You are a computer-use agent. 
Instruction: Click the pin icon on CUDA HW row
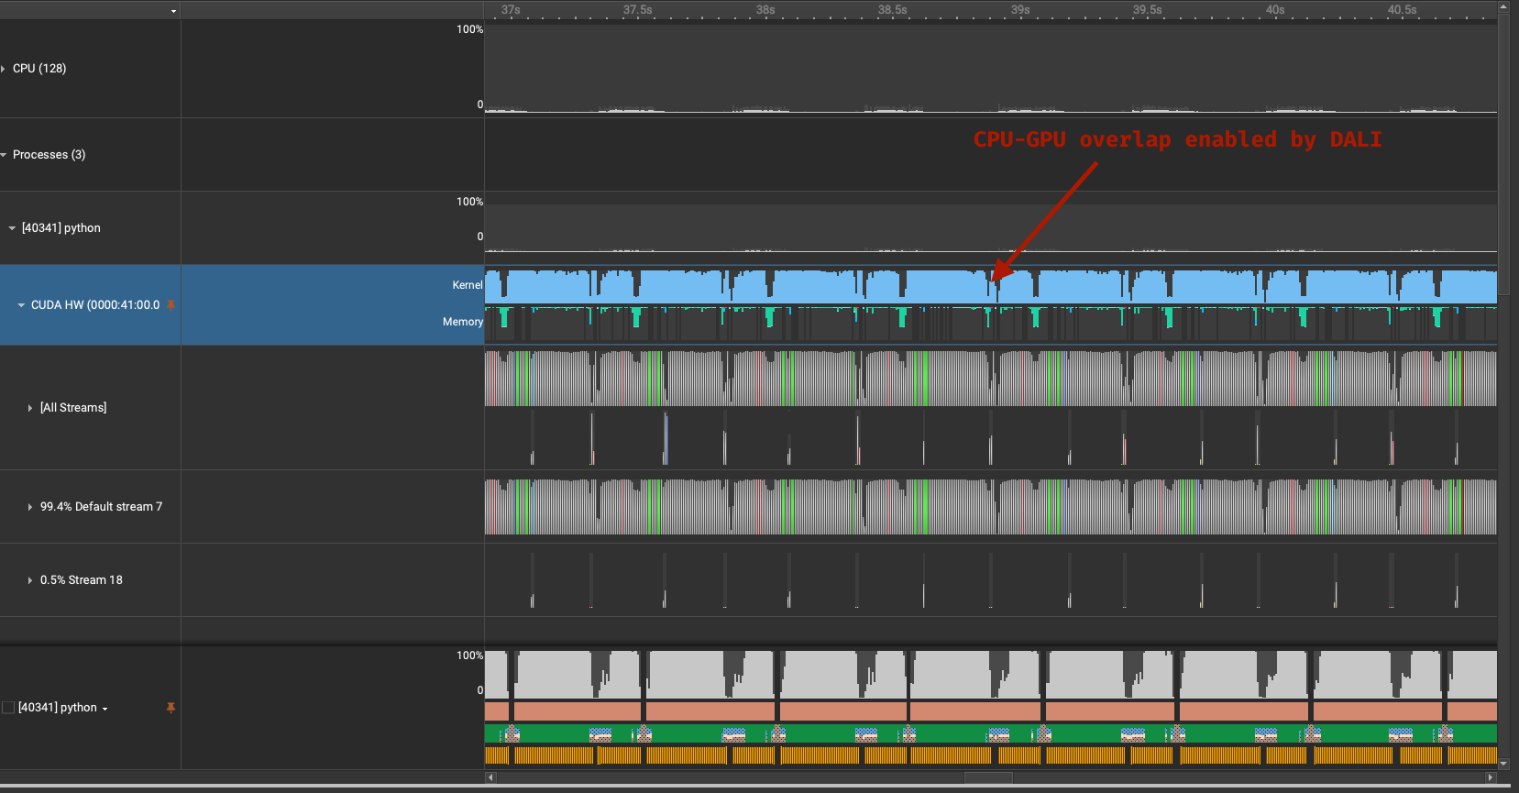(x=171, y=305)
